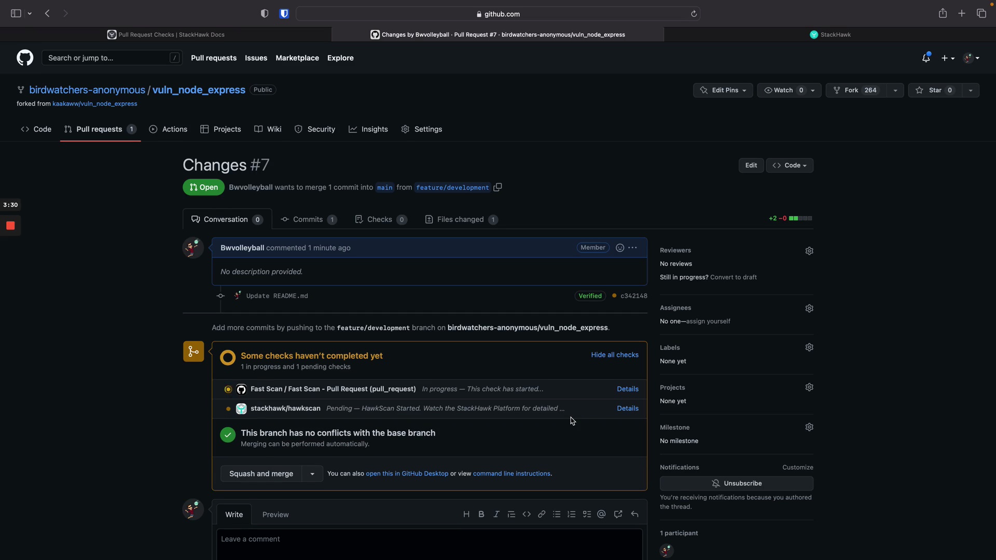Switch to the Preview tab
This screenshot has height=560, width=996.
pyautogui.click(x=275, y=514)
